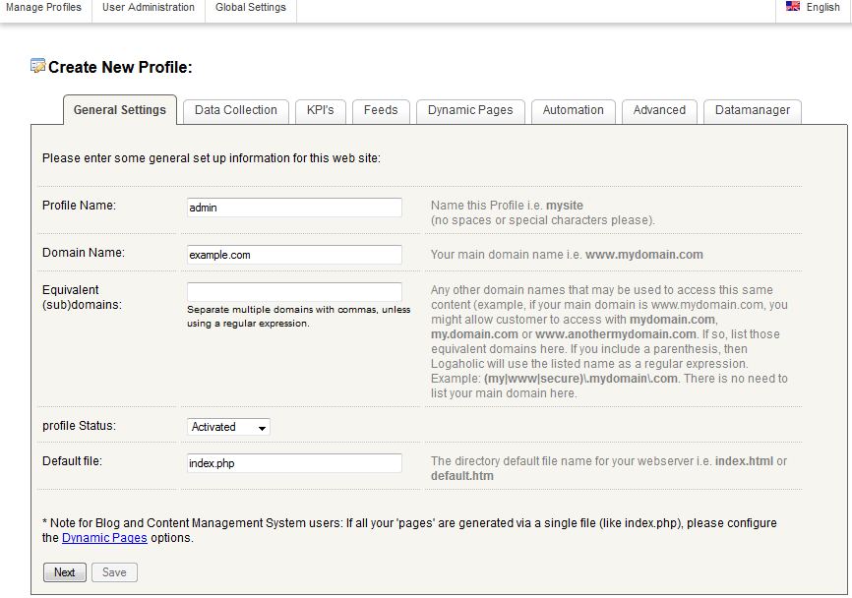Switch to the Data Collection tab
This screenshot has width=852, height=598.
pos(236,110)
